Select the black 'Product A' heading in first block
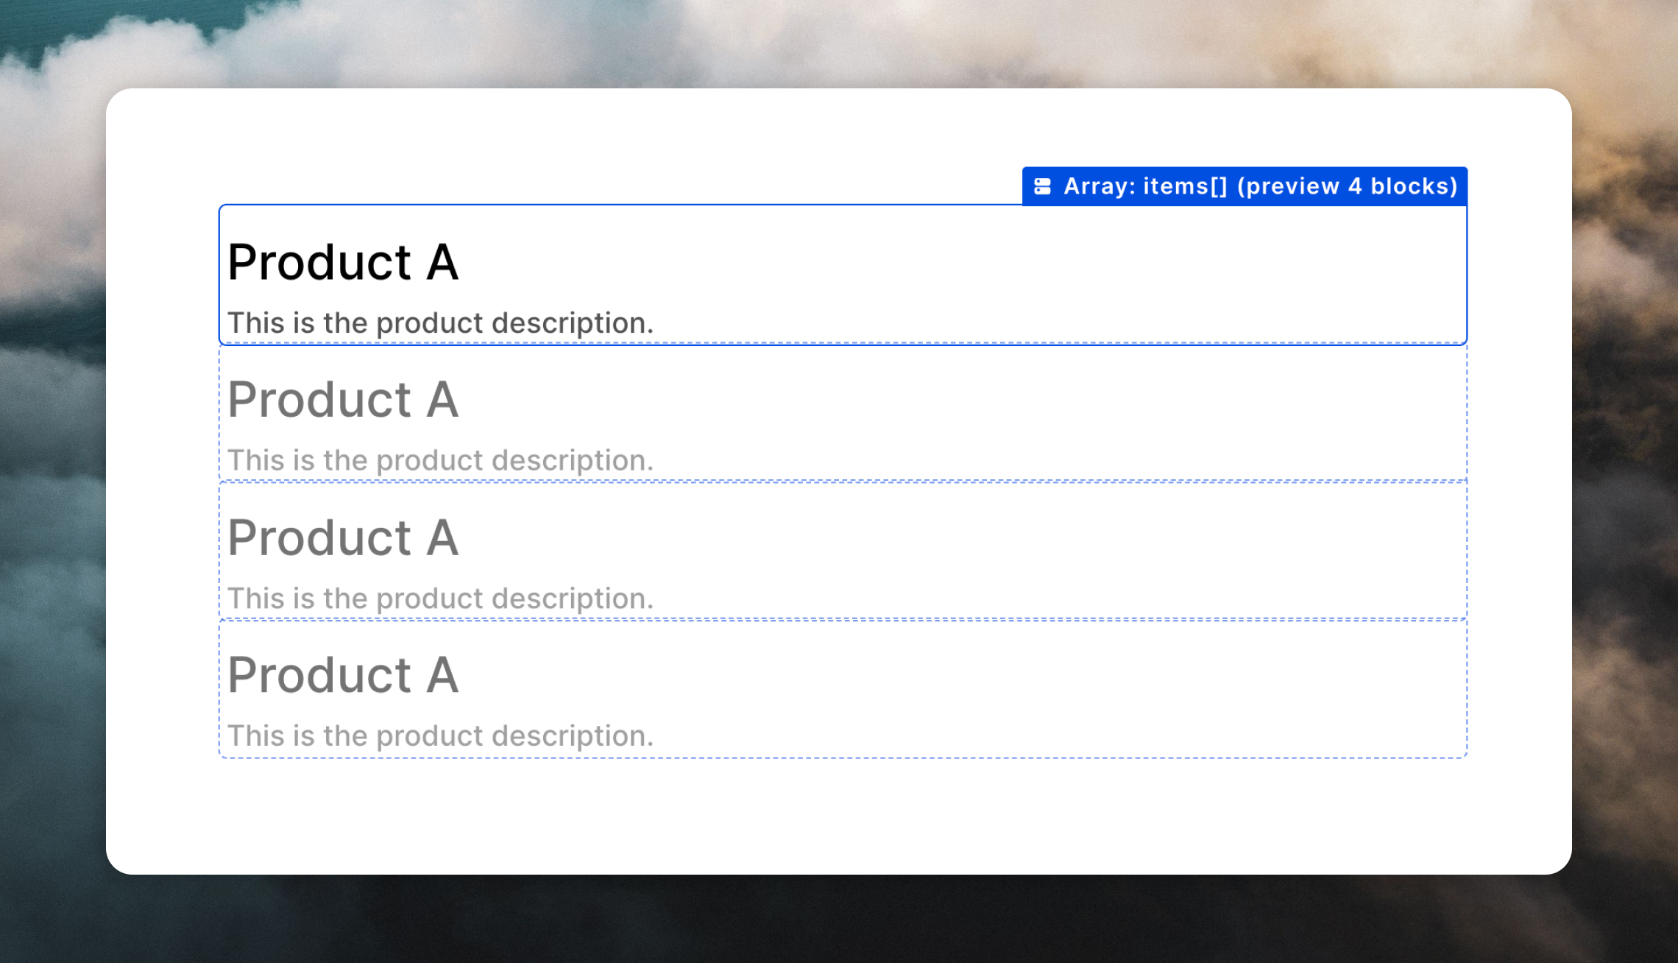Viewport: 1678px width, 963px height. tap(343, 262)
